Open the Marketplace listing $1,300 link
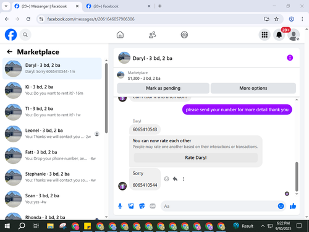 tap(144, 79)
